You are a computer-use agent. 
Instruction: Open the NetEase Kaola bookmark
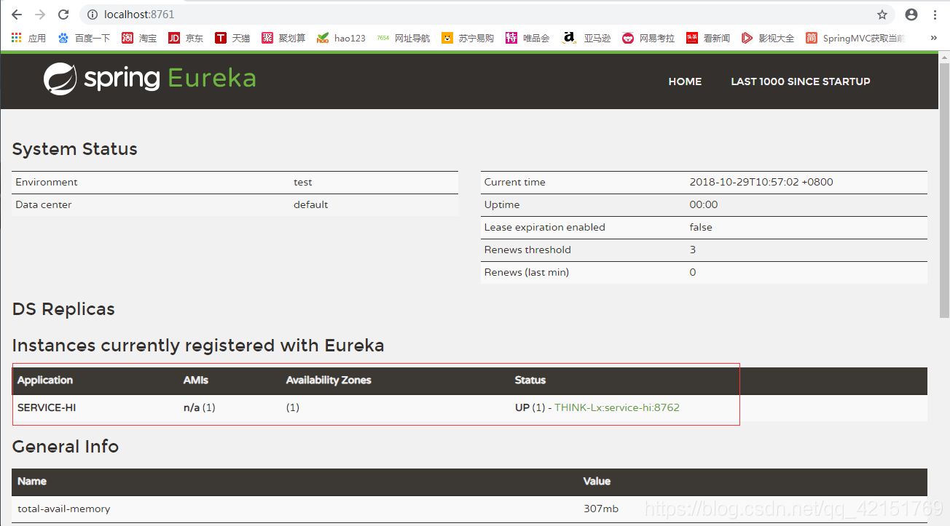point(648,38)
